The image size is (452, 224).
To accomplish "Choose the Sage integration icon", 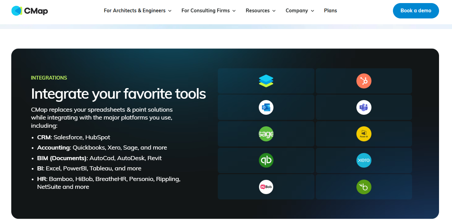I will coord(266,134).
